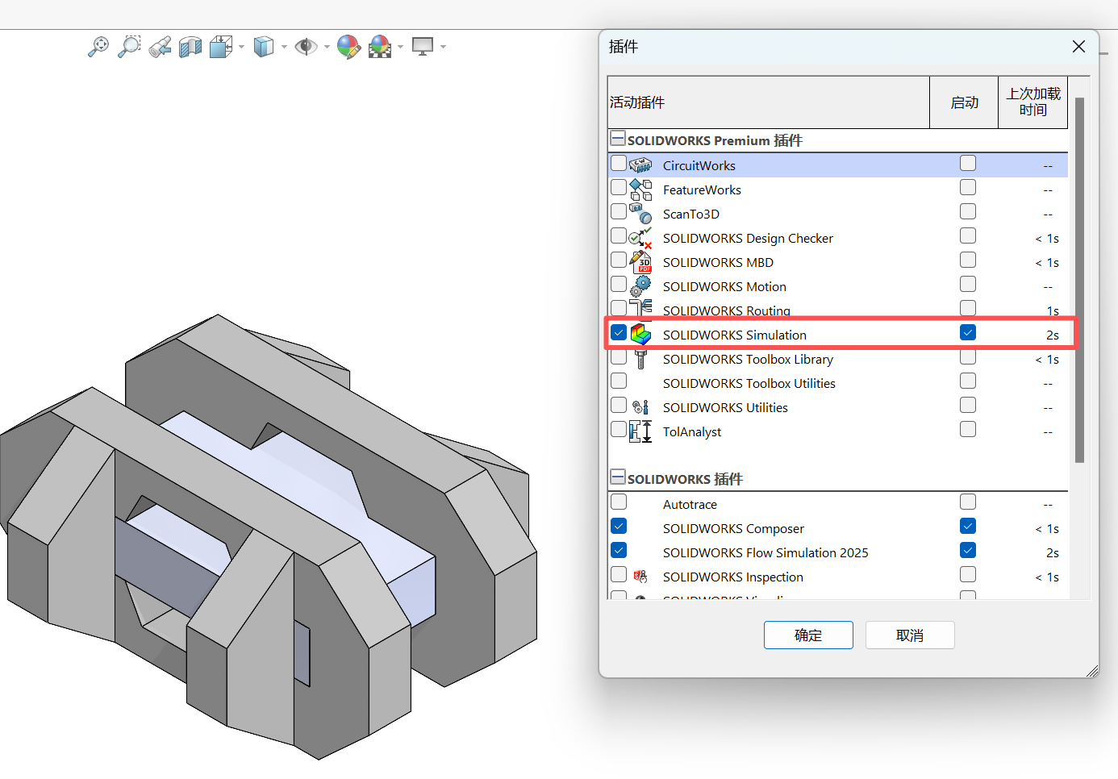Click the TolAnalyst add-in icon
1118x779 pixels.
point(640,431)
